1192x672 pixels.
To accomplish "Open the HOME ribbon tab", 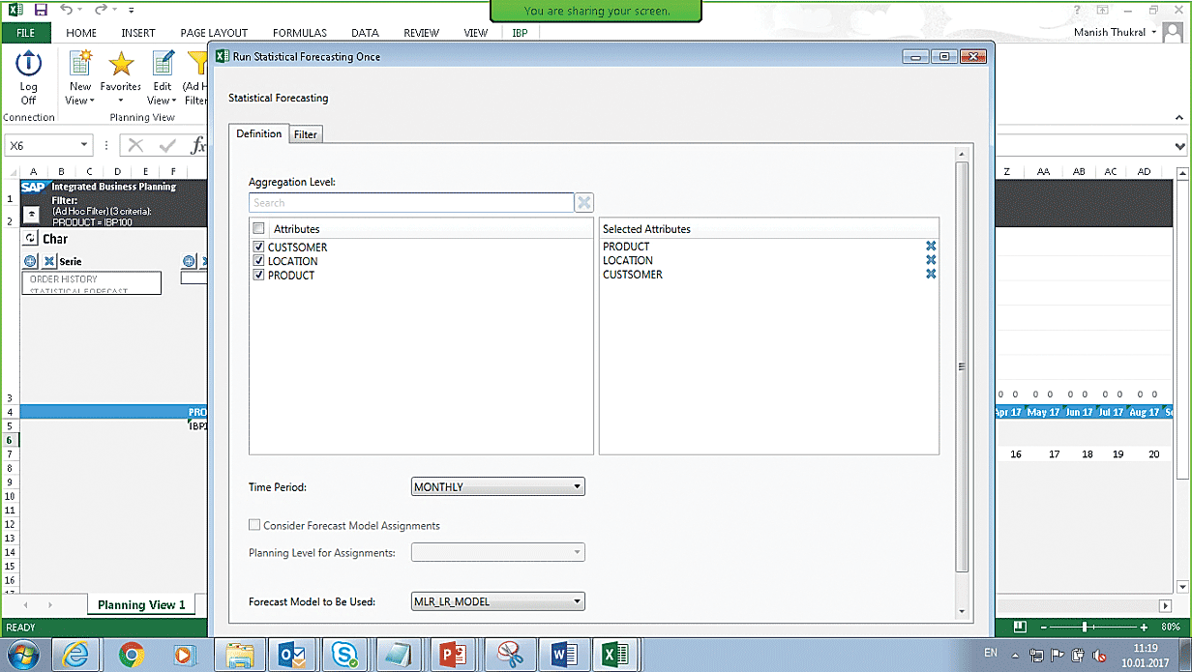I will [x=81, y=32].
